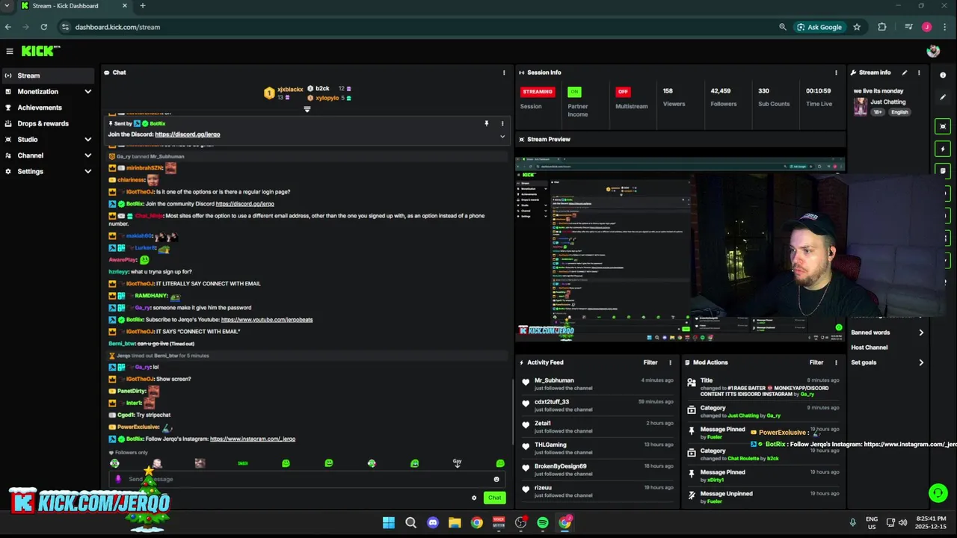Image resolution: width=957 pixels, height=538 pixels.
Task: Open the Banned words arrow
Action: tap(921, 333)
